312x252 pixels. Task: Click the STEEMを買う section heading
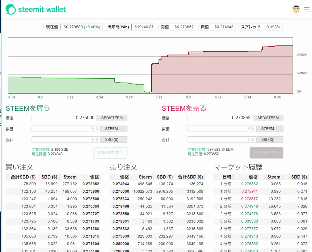28,108
